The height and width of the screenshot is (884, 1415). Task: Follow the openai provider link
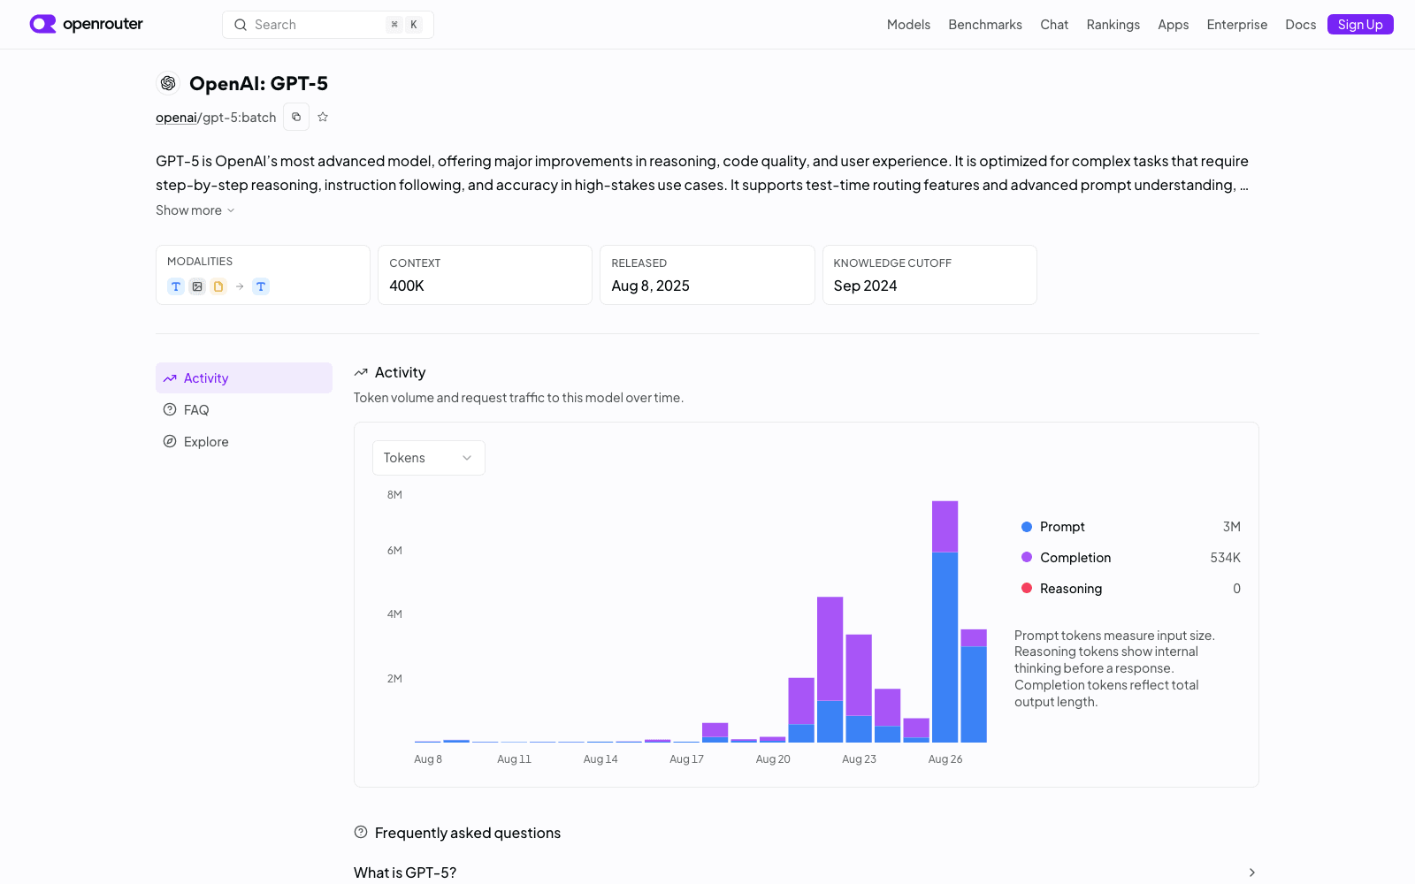click(176, 118)
